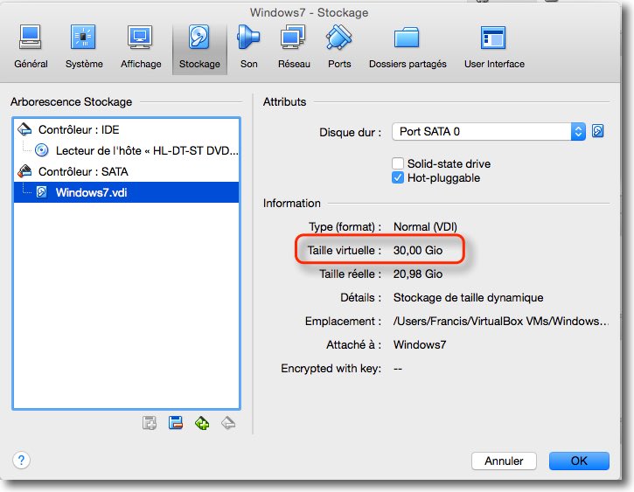Switch to the Système settings tab
The image size is (634, 492).
point(84,48)
